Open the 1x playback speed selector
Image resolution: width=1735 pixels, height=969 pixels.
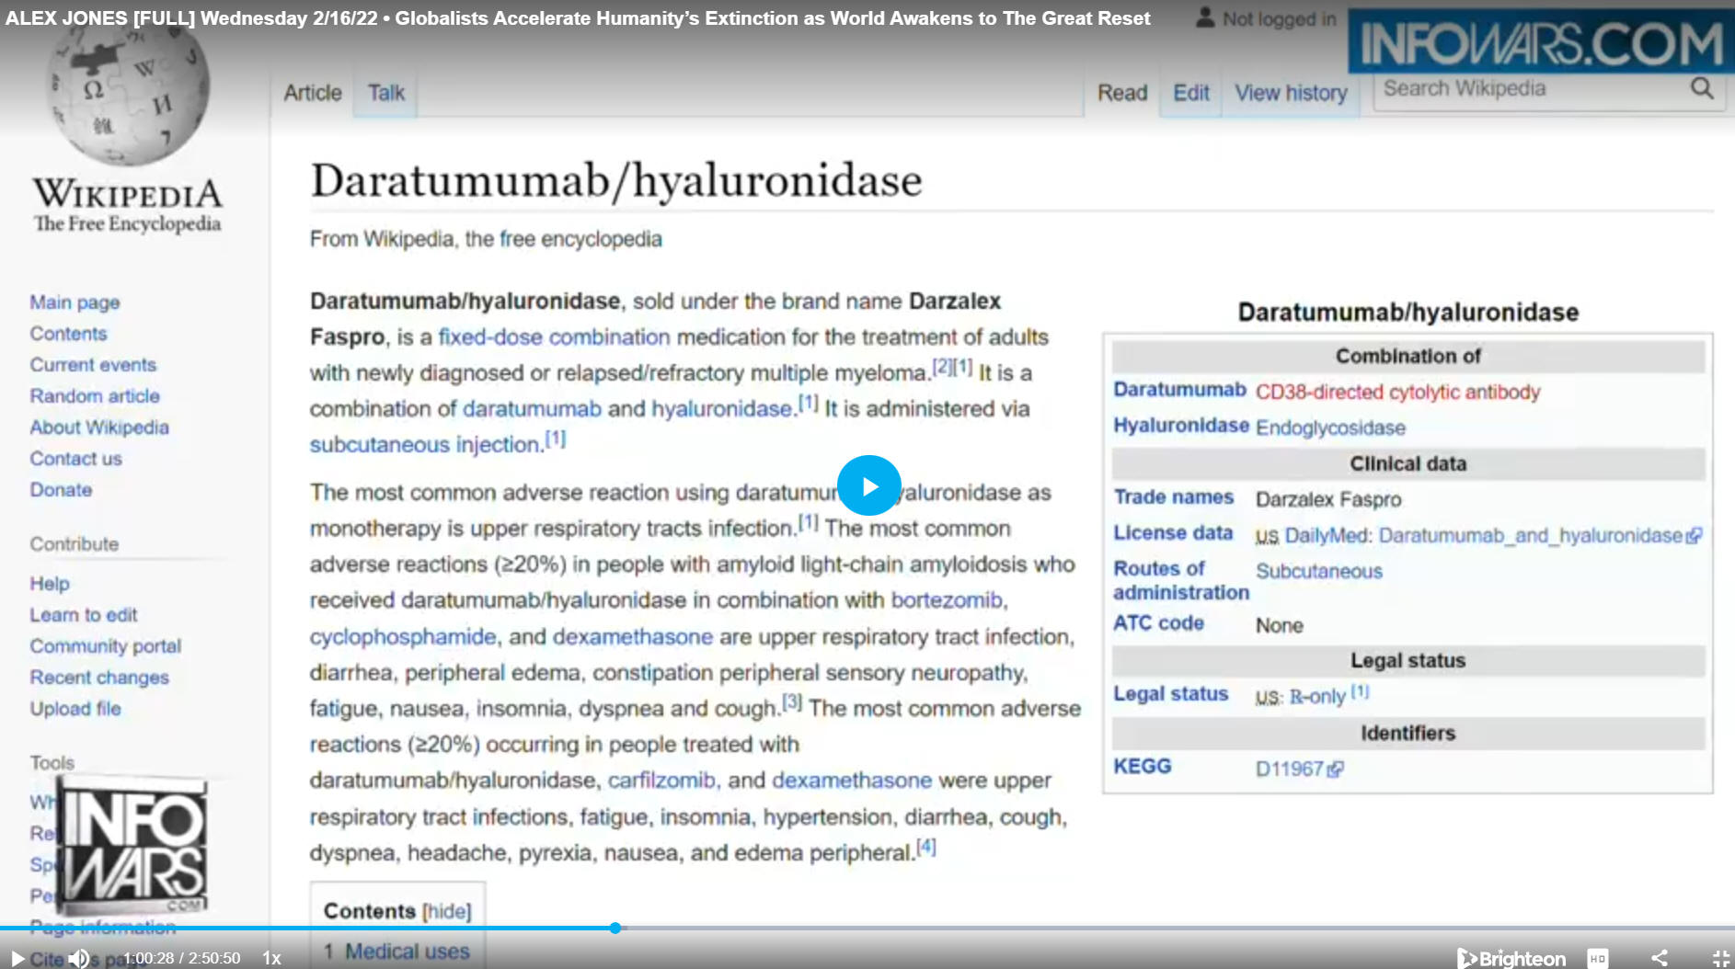(x=271, y=958)
